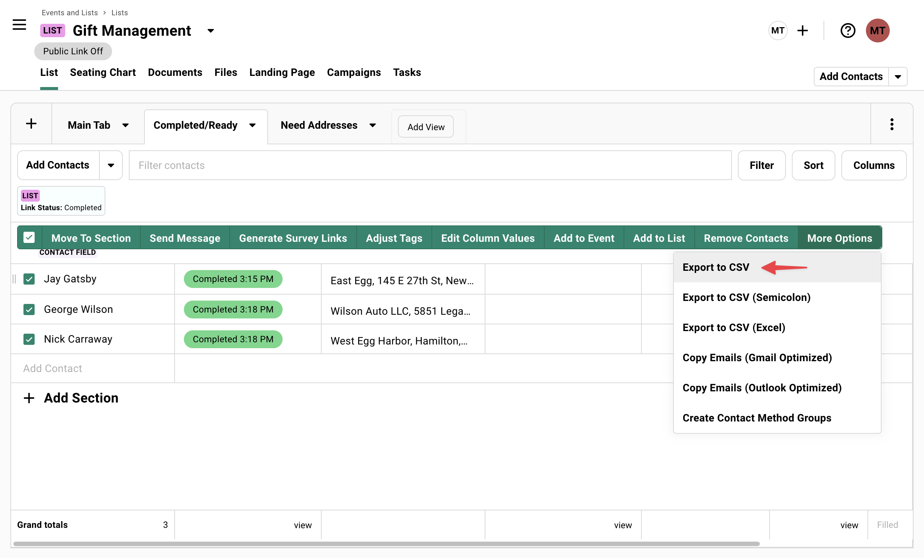Switch to the Seating Chart tab
This screenshot has height=558, width=924.
click(x=103, y=72)
